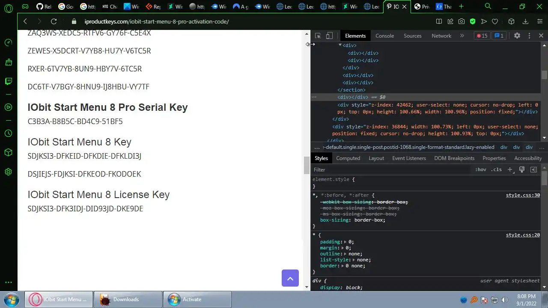Add page to bookmarks heart icon
Viewport: 548px width, 308px height.
(495, 21)
